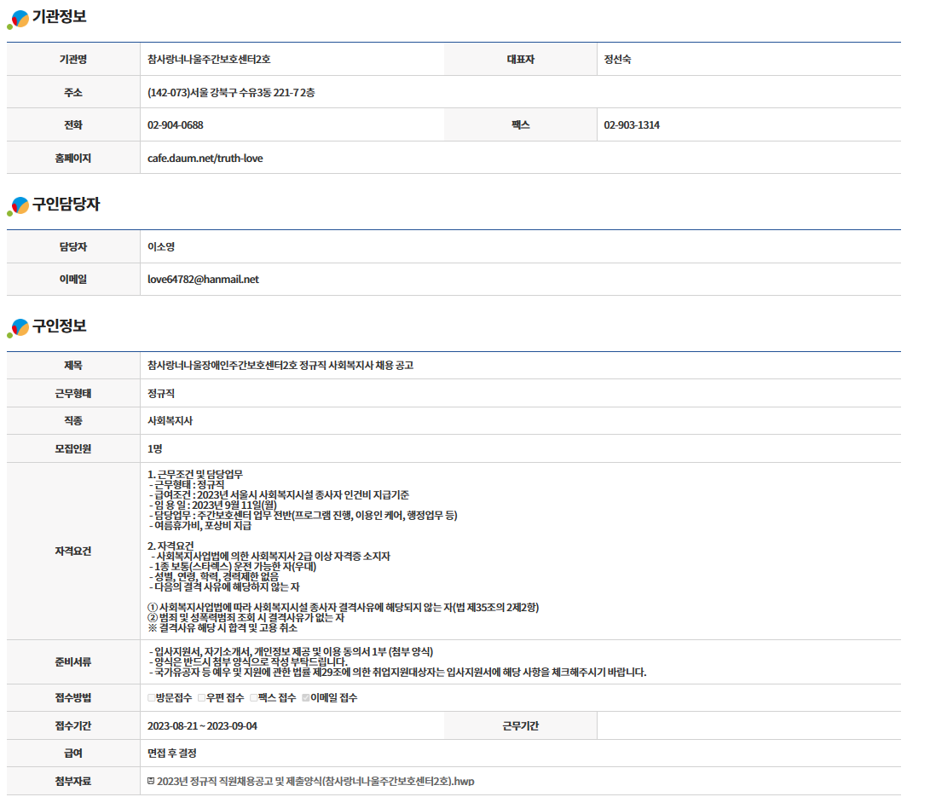Click the fax number 02-903-1314
This screenshot has width=936, height=797.
pos(631,125)
